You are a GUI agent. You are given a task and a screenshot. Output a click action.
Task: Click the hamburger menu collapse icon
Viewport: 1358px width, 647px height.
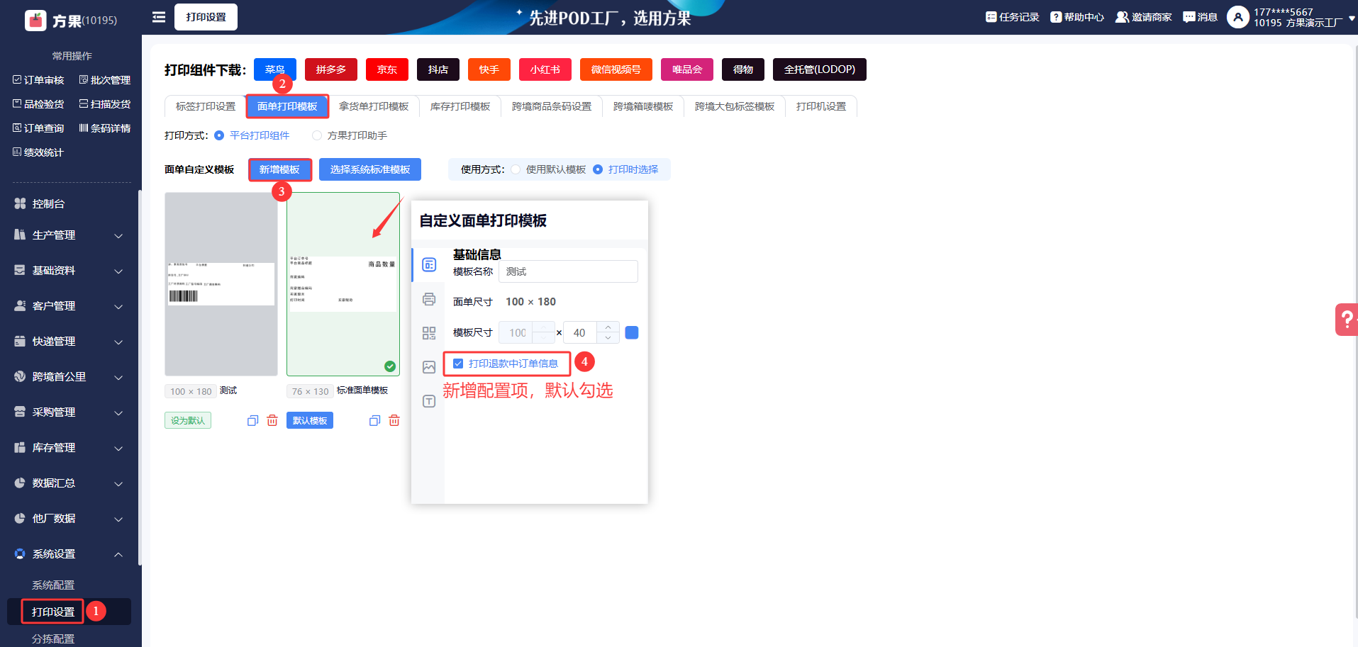[159, 17]
